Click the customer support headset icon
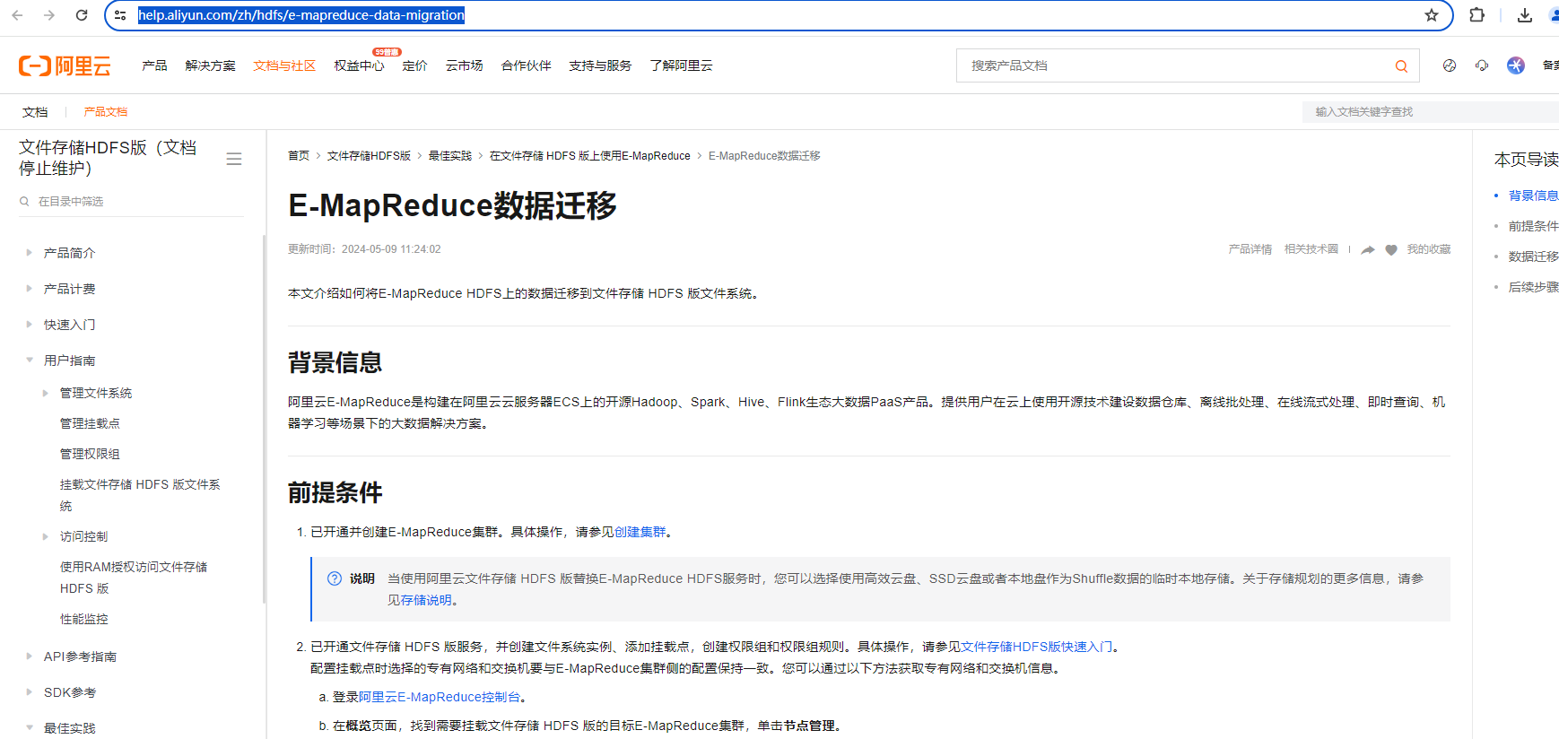Screen dimensions: 1559x739 [x=1482, y=65]
